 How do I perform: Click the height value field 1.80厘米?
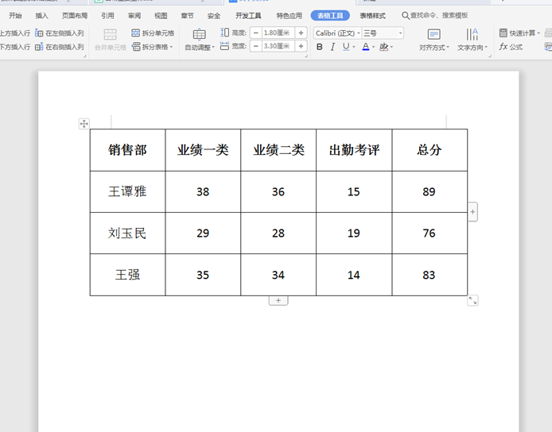(x=278, y=33)
